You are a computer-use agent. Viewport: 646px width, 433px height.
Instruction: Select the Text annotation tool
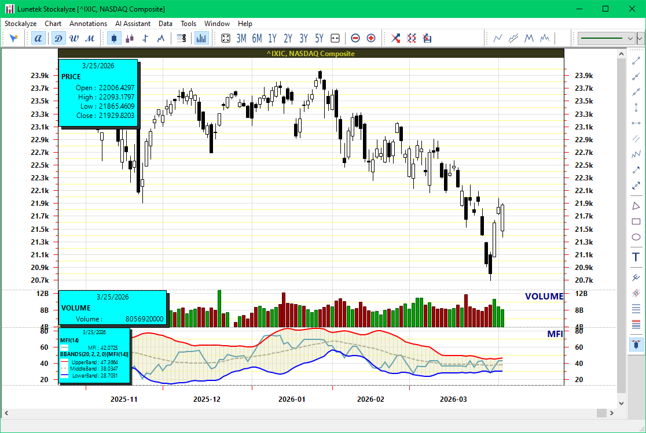click(x=636, y=256)
